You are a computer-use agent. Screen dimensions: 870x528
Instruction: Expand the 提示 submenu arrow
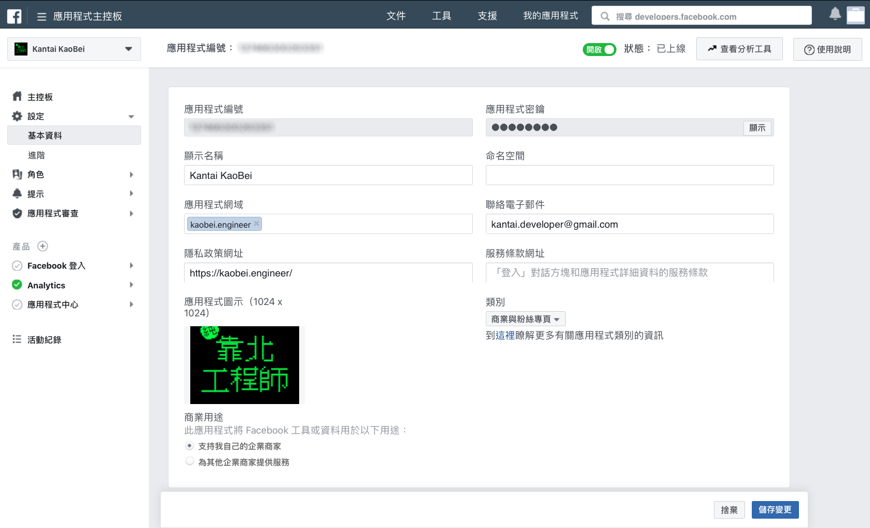(x=131, y=193)
